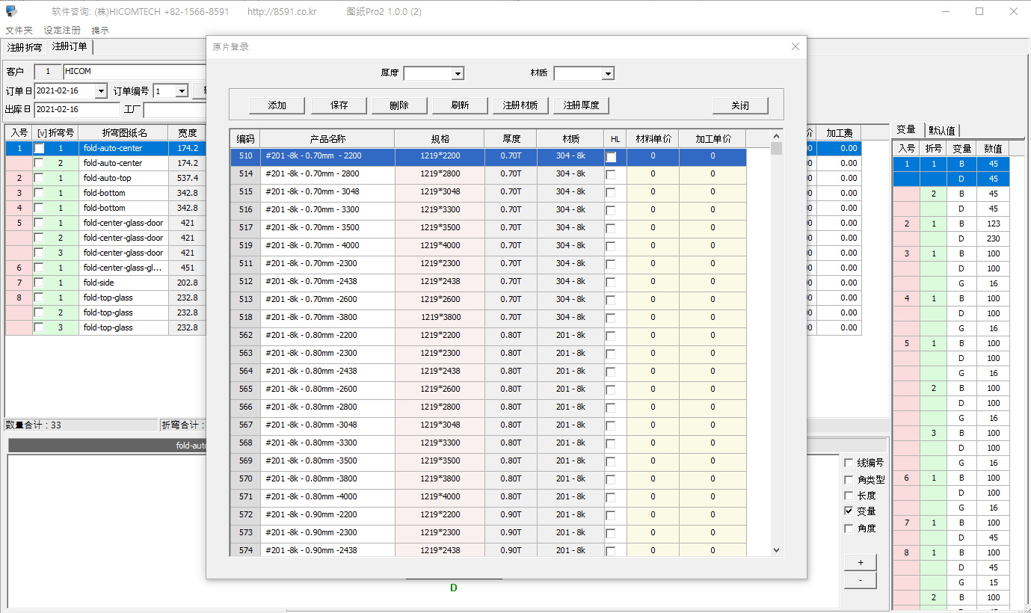Enable the 角度 checkbox
The width and height of the screenshot is (1031, 613).
[849, 529]
